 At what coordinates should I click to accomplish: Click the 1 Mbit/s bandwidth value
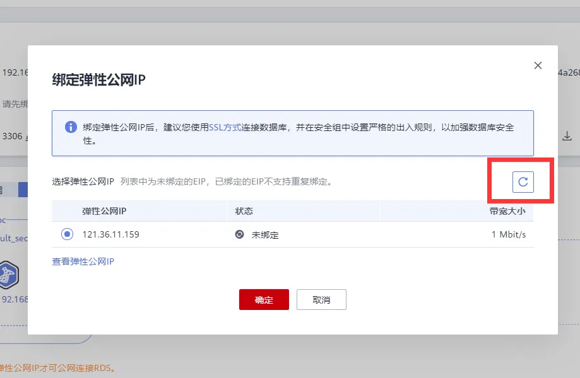(x=509, y=234)
